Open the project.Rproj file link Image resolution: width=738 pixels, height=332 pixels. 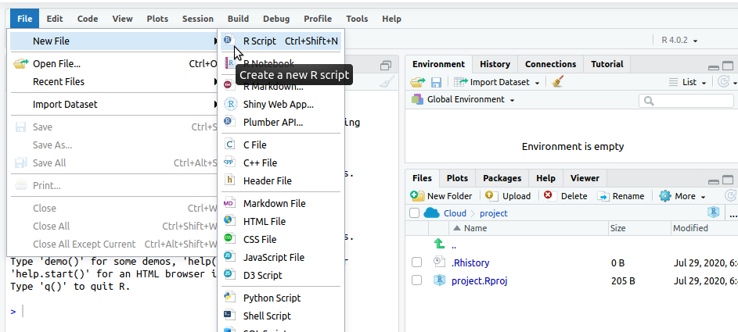(479, 280)
